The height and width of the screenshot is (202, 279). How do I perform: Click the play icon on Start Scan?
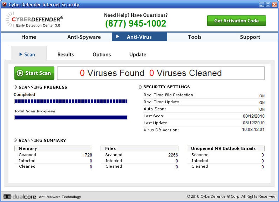click(20, 73)
